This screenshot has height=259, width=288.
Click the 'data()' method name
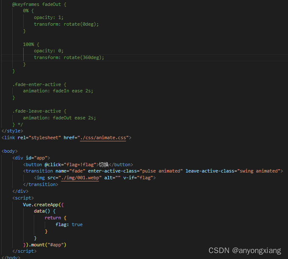pyautogui.click(x=42, y=211)
